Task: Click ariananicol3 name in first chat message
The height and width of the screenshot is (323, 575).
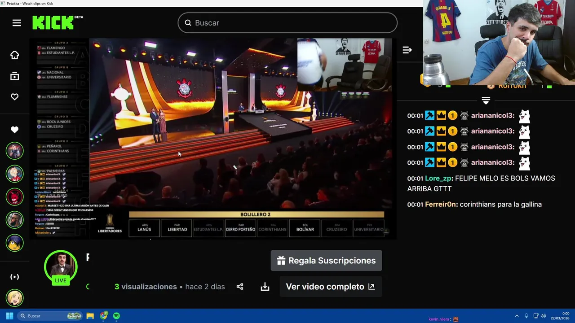Action: (x=493, y=115)
